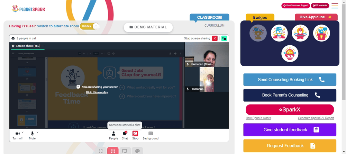Select Tamanna's video tile
The width and height of the screenshot is (346, 154).
(x=207, y=79)
